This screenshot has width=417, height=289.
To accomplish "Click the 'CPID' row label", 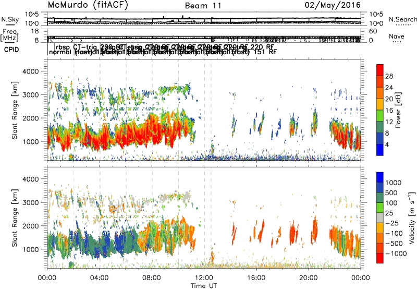I will pos(11,50).
